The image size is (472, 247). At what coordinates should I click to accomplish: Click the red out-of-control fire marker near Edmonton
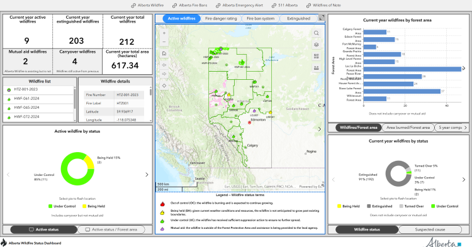tap(249, 123)
